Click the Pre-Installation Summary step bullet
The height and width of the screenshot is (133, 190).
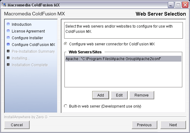[8, 51]
